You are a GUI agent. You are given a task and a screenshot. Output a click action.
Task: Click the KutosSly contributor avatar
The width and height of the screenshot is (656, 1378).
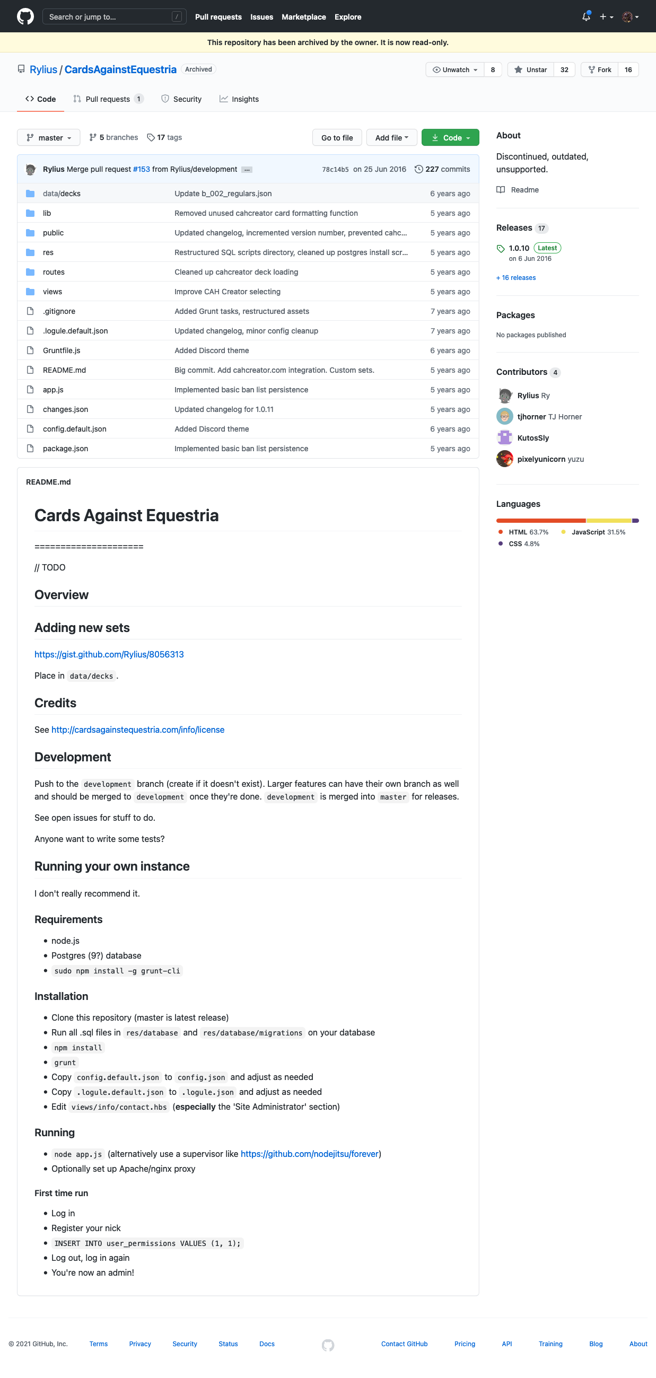[x=504, y=437]
